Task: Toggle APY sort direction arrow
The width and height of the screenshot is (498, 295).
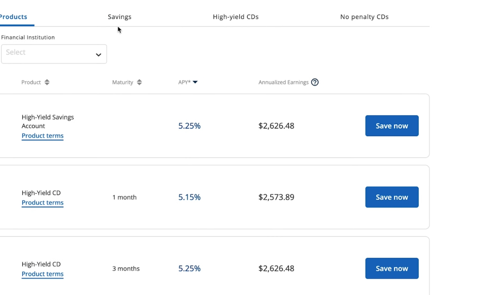Action: 195,82
